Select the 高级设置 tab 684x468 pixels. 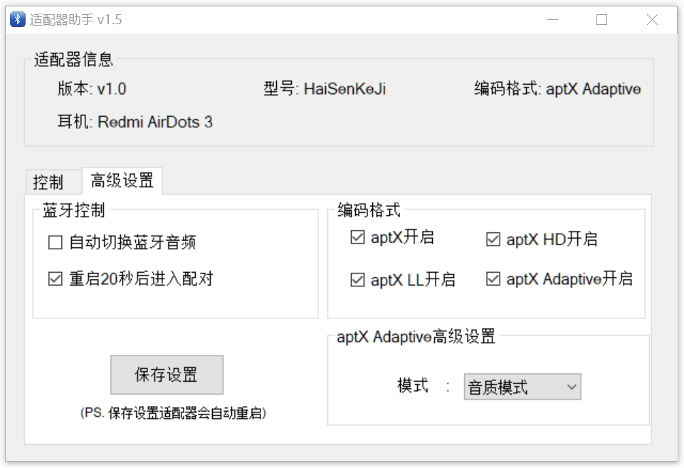pyautogui.click(x=122, y=181)
